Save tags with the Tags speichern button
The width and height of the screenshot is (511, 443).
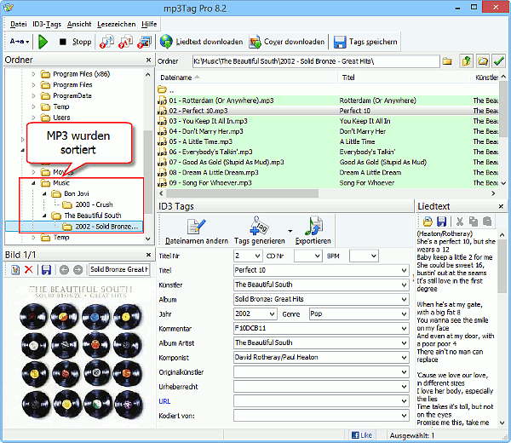tap(365, 42)
